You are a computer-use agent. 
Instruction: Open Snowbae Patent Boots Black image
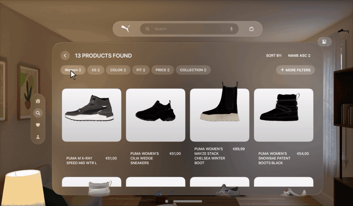[284, 115]
